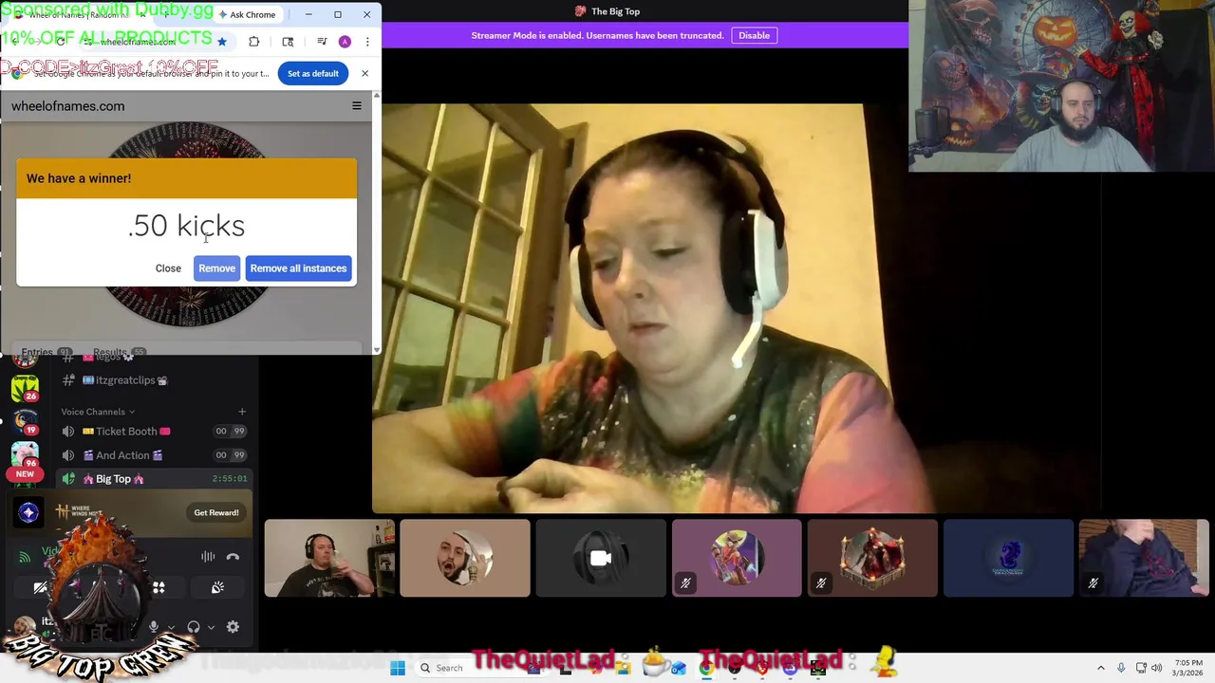Reload the wheelofnames page
1215x683 pixels.
click(x=61, y=42)
